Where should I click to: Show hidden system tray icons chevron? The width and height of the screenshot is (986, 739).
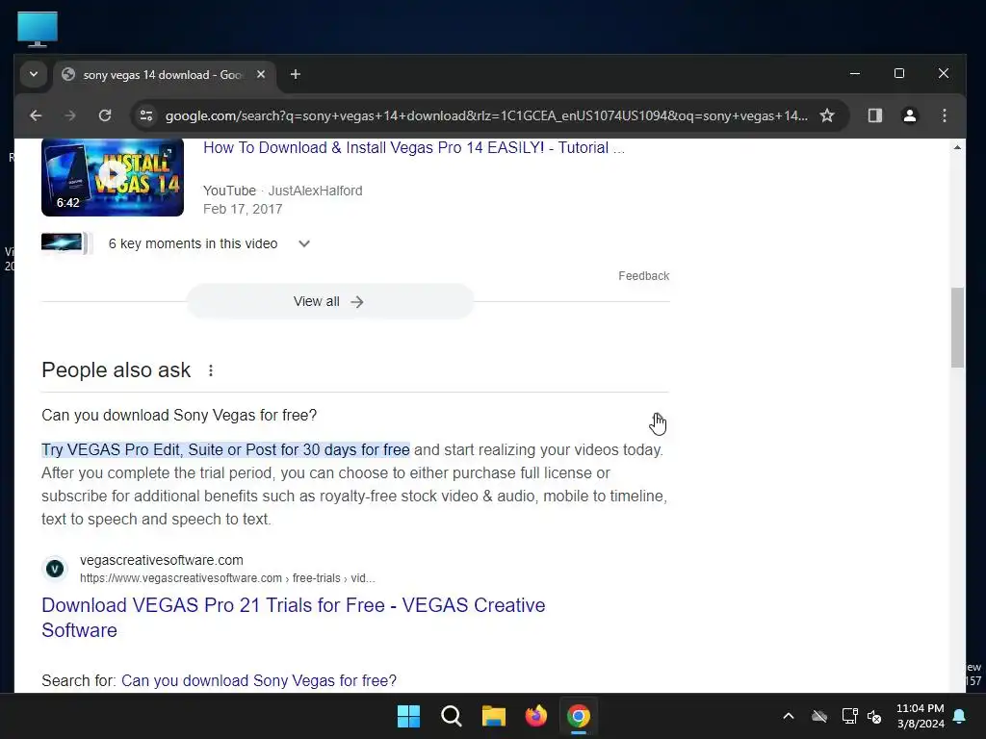(788, 716)
